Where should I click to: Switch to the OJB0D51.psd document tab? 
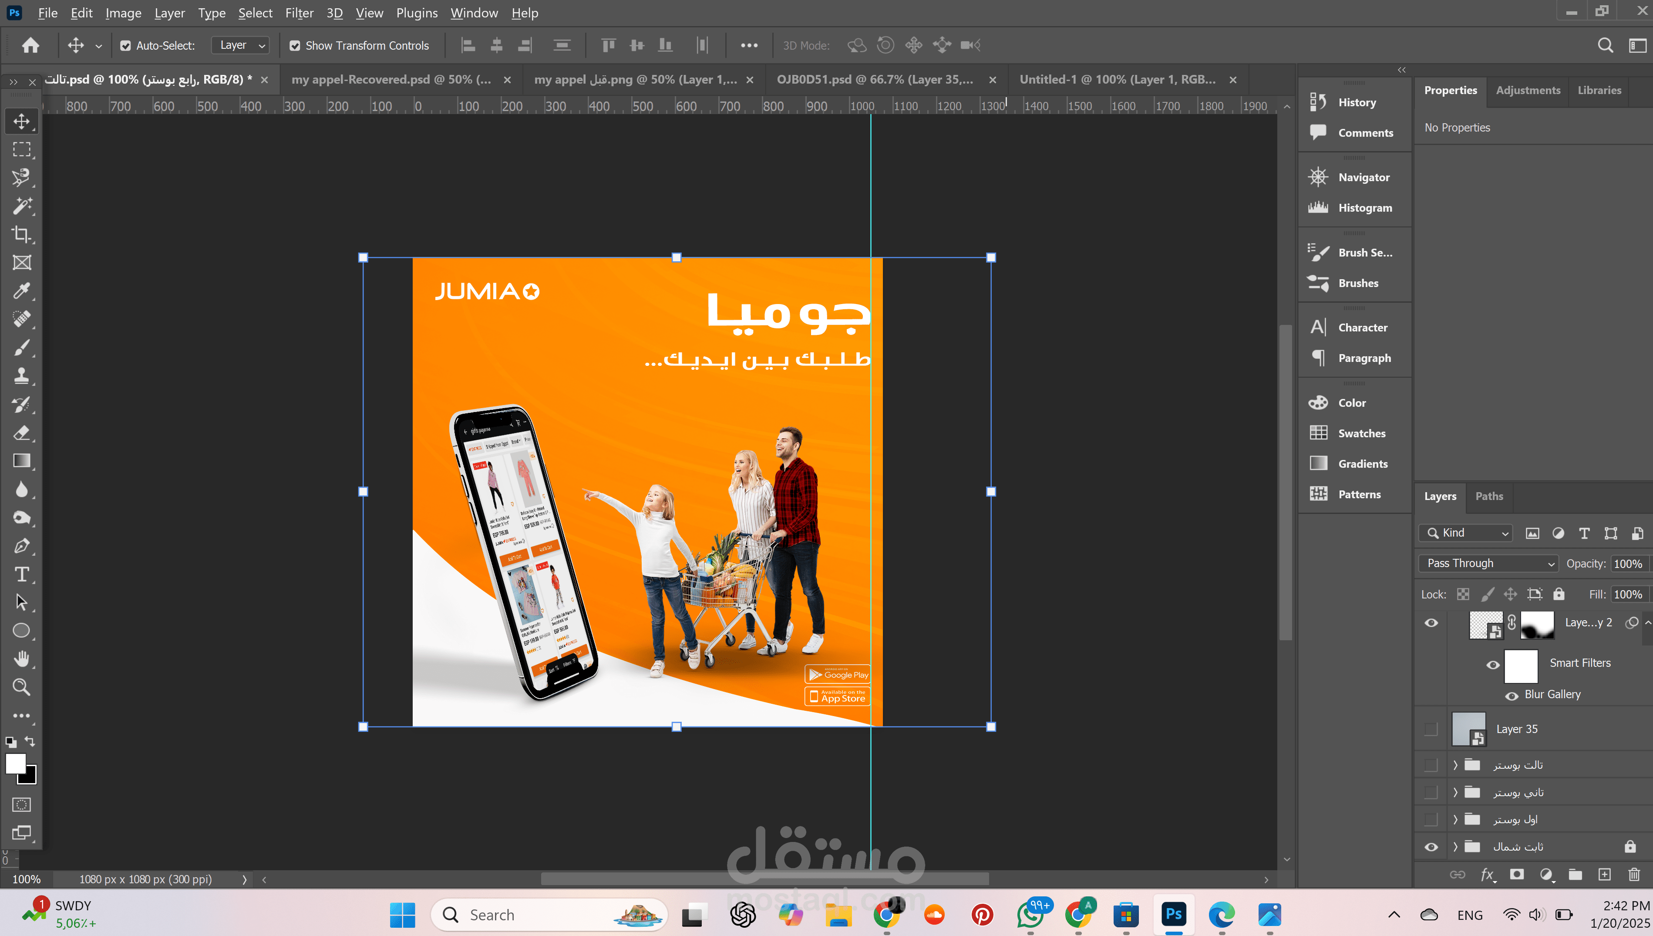tap(874, 80)
